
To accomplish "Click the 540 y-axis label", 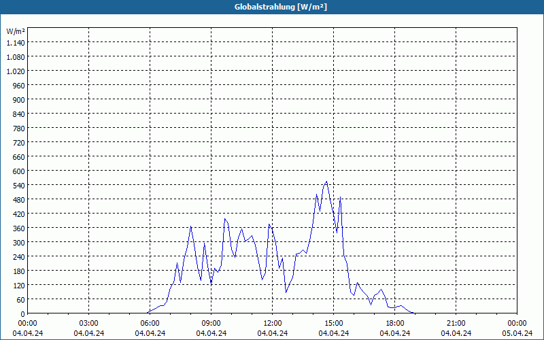I will tap(19, 186).
